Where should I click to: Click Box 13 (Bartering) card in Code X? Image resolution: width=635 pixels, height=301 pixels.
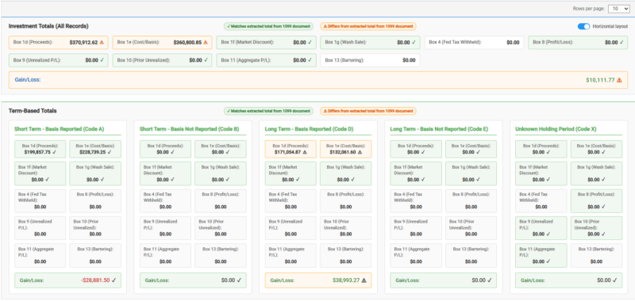597,255
